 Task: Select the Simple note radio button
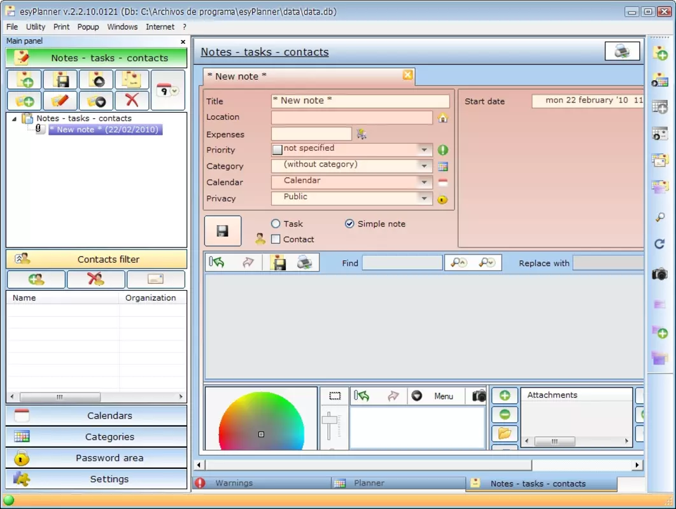(349, 224)
